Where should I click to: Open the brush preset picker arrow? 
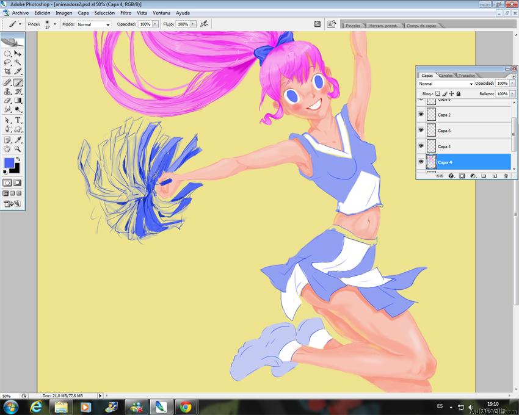(x=55, y=24)
